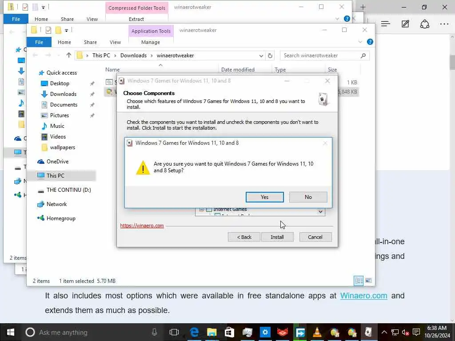Go up one folder level arrow

click(68, 55)
